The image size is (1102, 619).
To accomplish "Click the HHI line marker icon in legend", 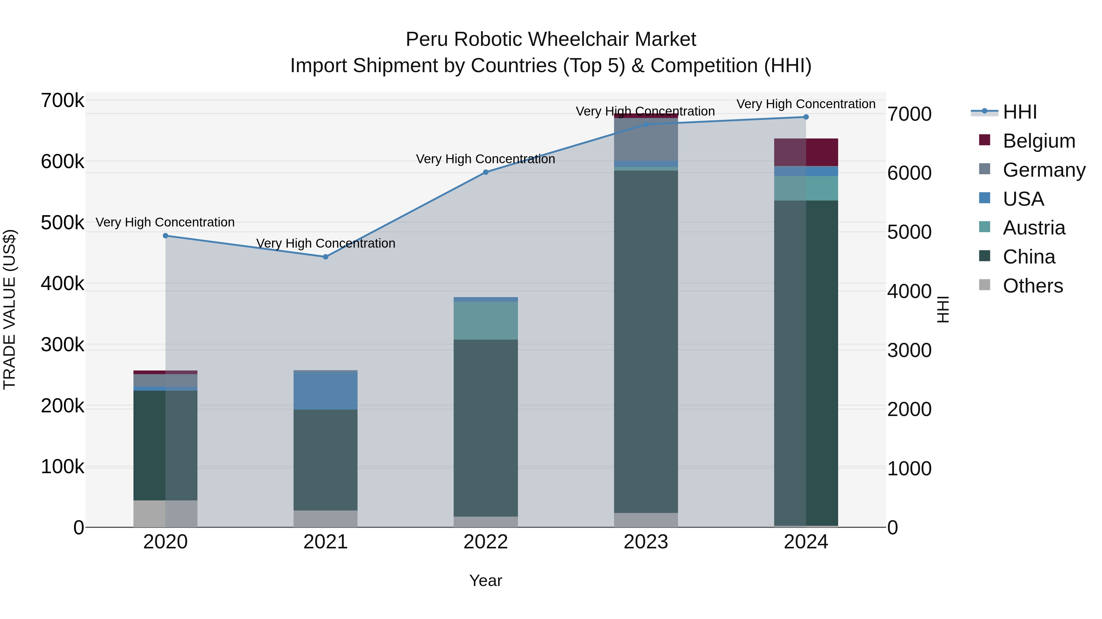I will 984,111.
